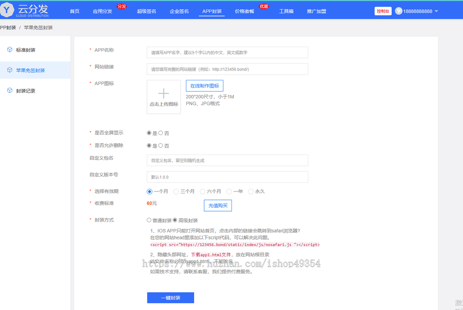This screenshot has height=310, width=463.
Task: Select 是 for 是否允许删除
Action: 149,146
